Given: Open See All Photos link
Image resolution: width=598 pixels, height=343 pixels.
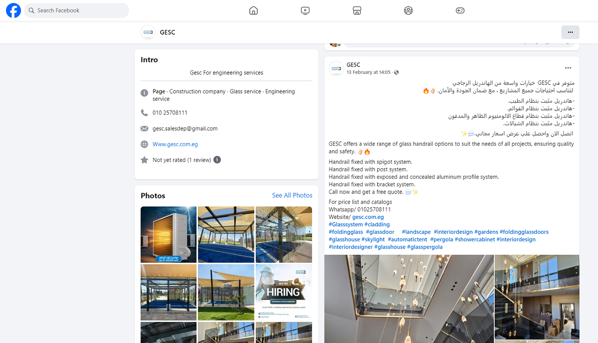Looking at the screenshot, I should point(292,195).
